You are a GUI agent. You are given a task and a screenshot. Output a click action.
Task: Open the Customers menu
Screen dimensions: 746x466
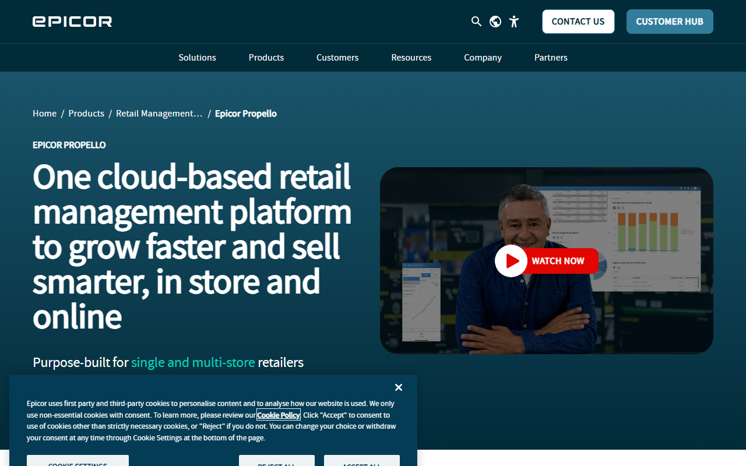coord(337,58)
